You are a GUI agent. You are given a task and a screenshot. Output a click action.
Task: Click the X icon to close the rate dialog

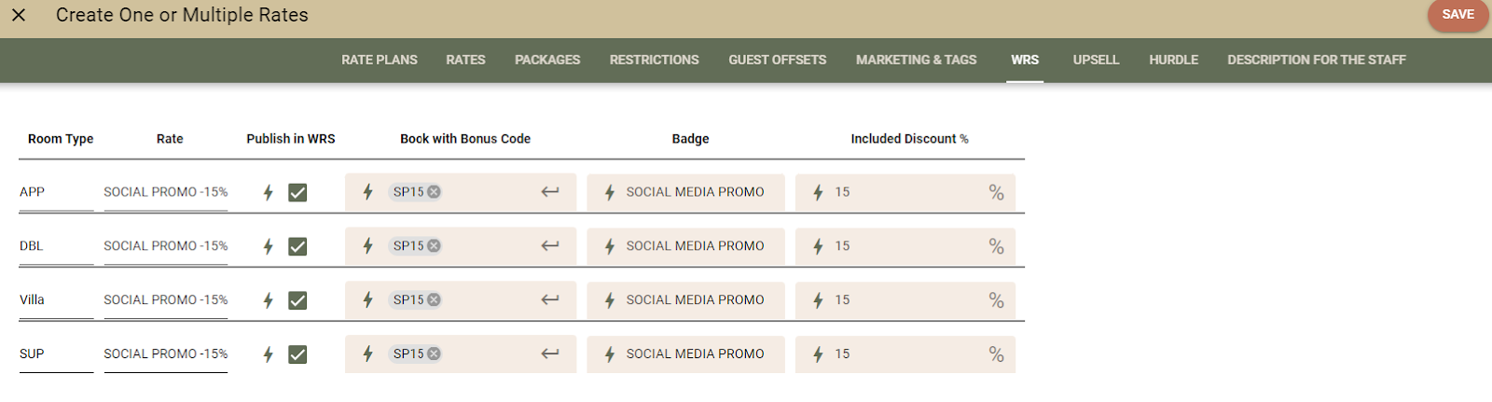19,15
